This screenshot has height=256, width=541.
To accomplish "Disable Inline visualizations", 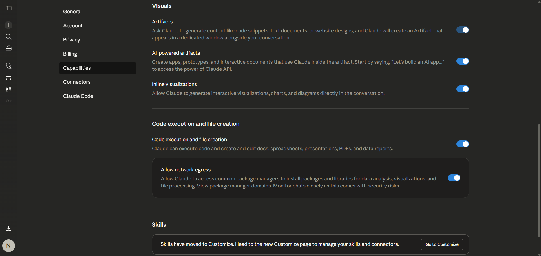I will [x=462, y=89].
